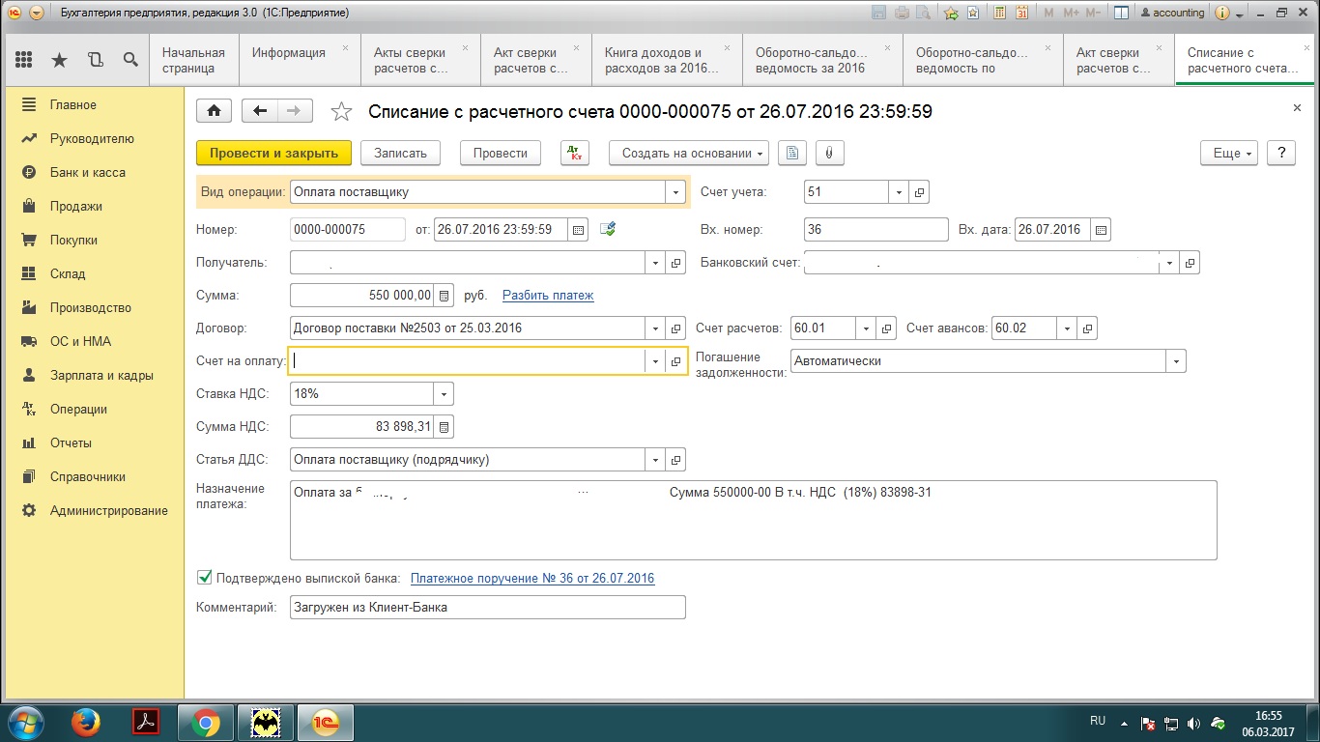
Task: Switch to the Книга доходов и расходов tab
Action: coord(666,60)
